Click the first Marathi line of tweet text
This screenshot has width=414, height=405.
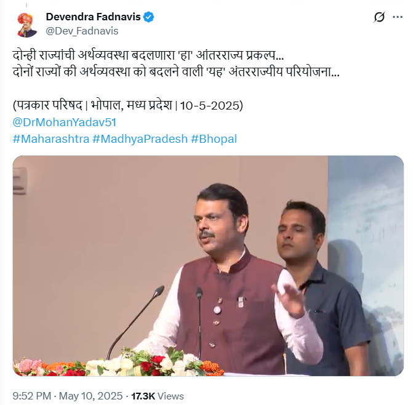pos(148,55)
